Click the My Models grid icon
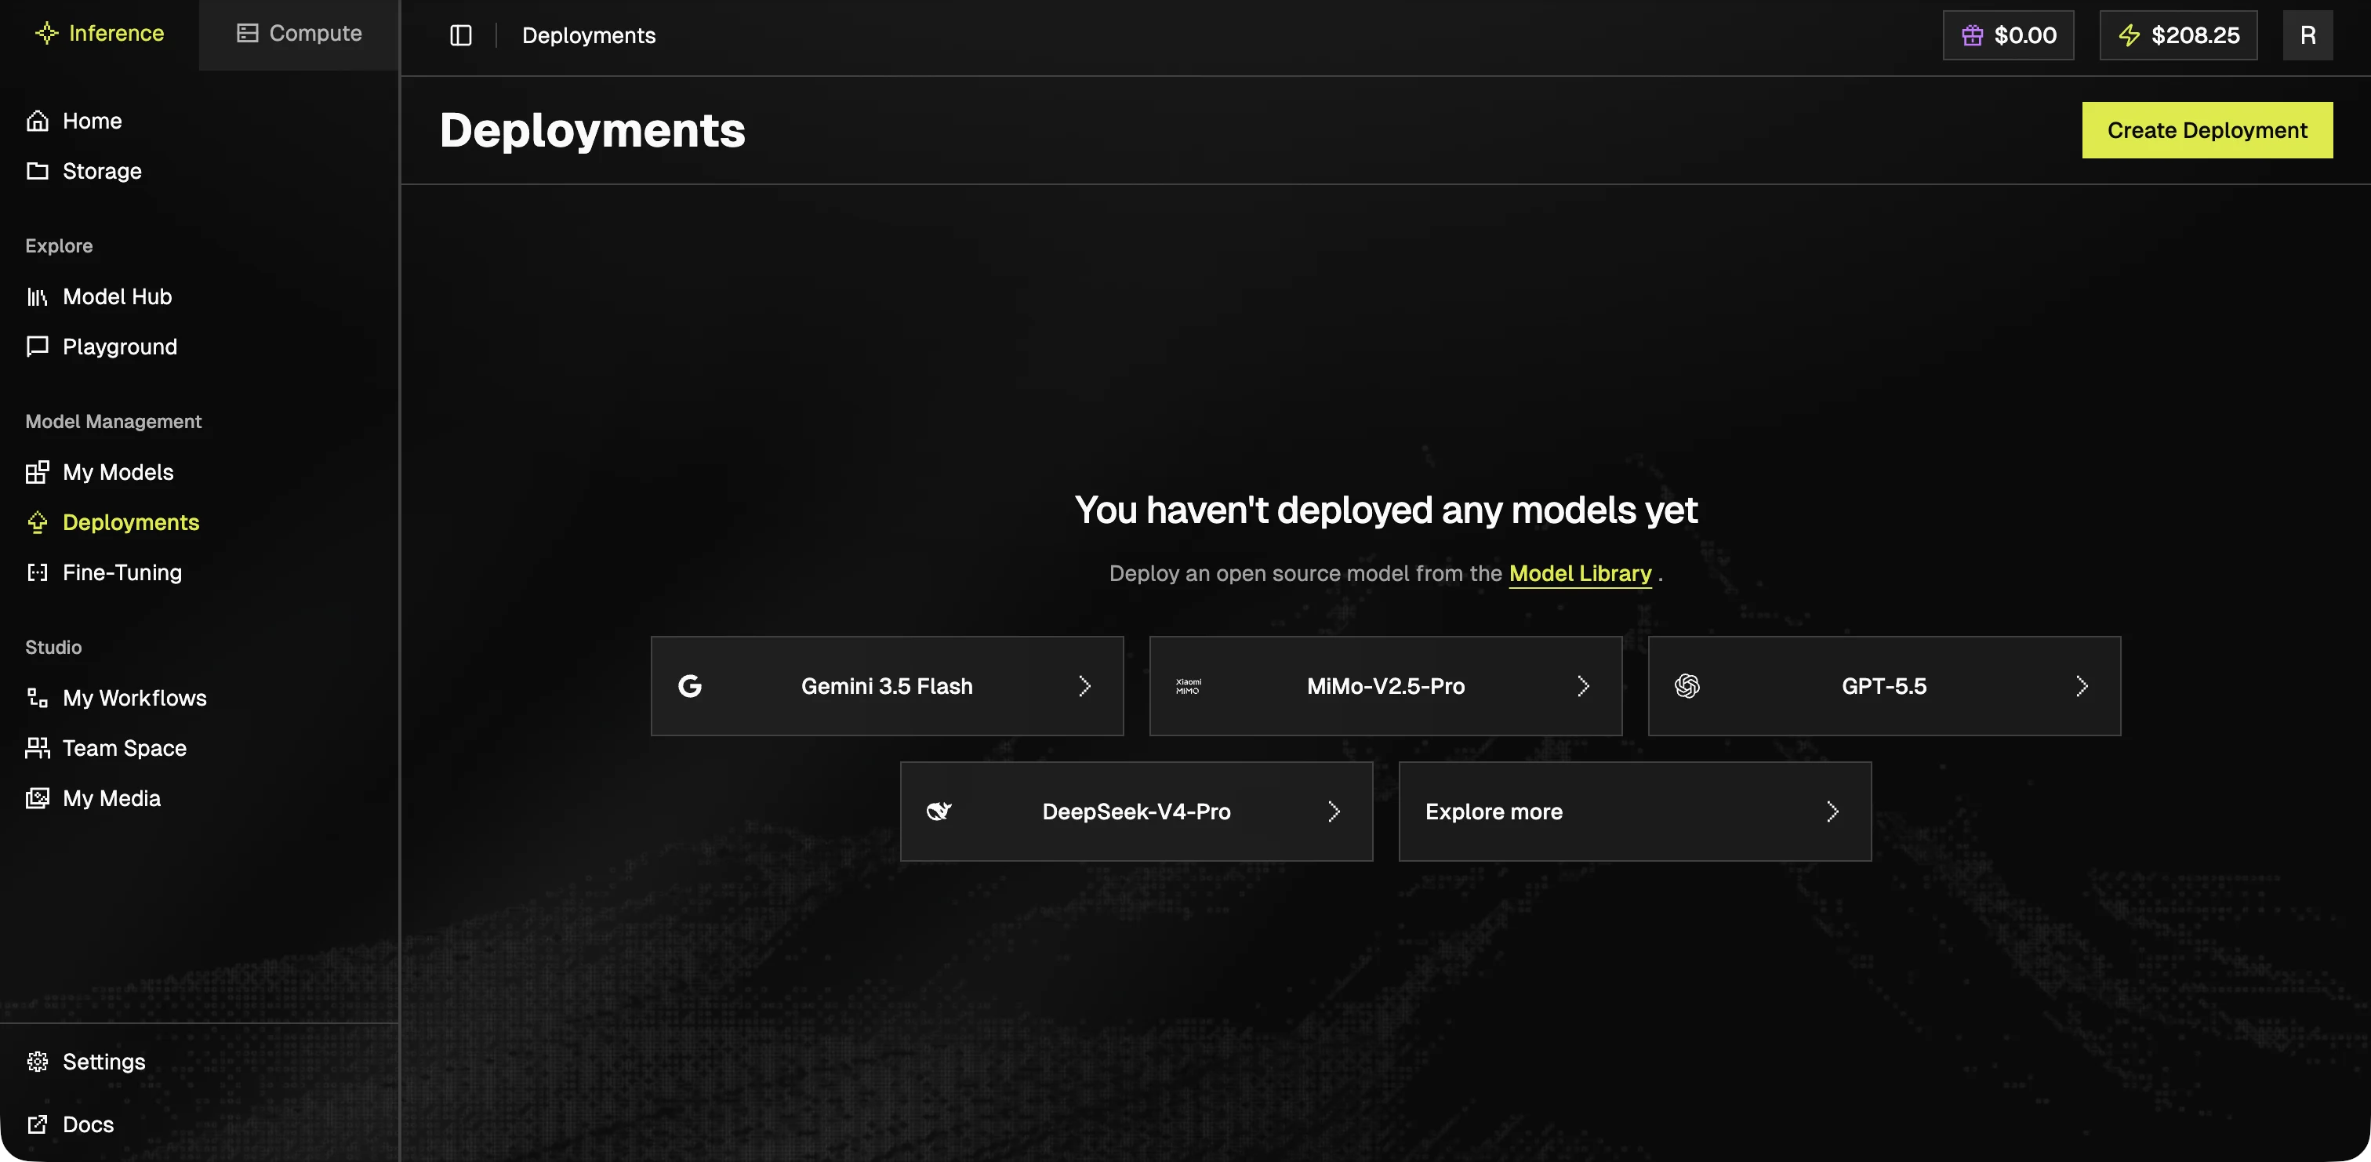Screen dimensions: 2371x1162 [37, 472]
